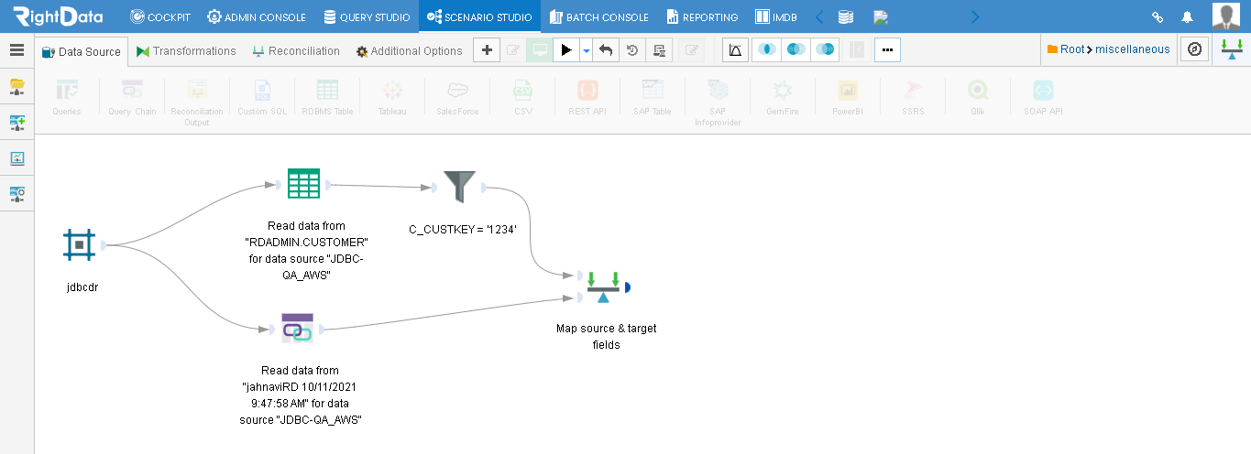Click the undo arrow toolbar icon
The width and height of the screenshot is (1251, 454).
pyautogui.click(x=606, y=50)
